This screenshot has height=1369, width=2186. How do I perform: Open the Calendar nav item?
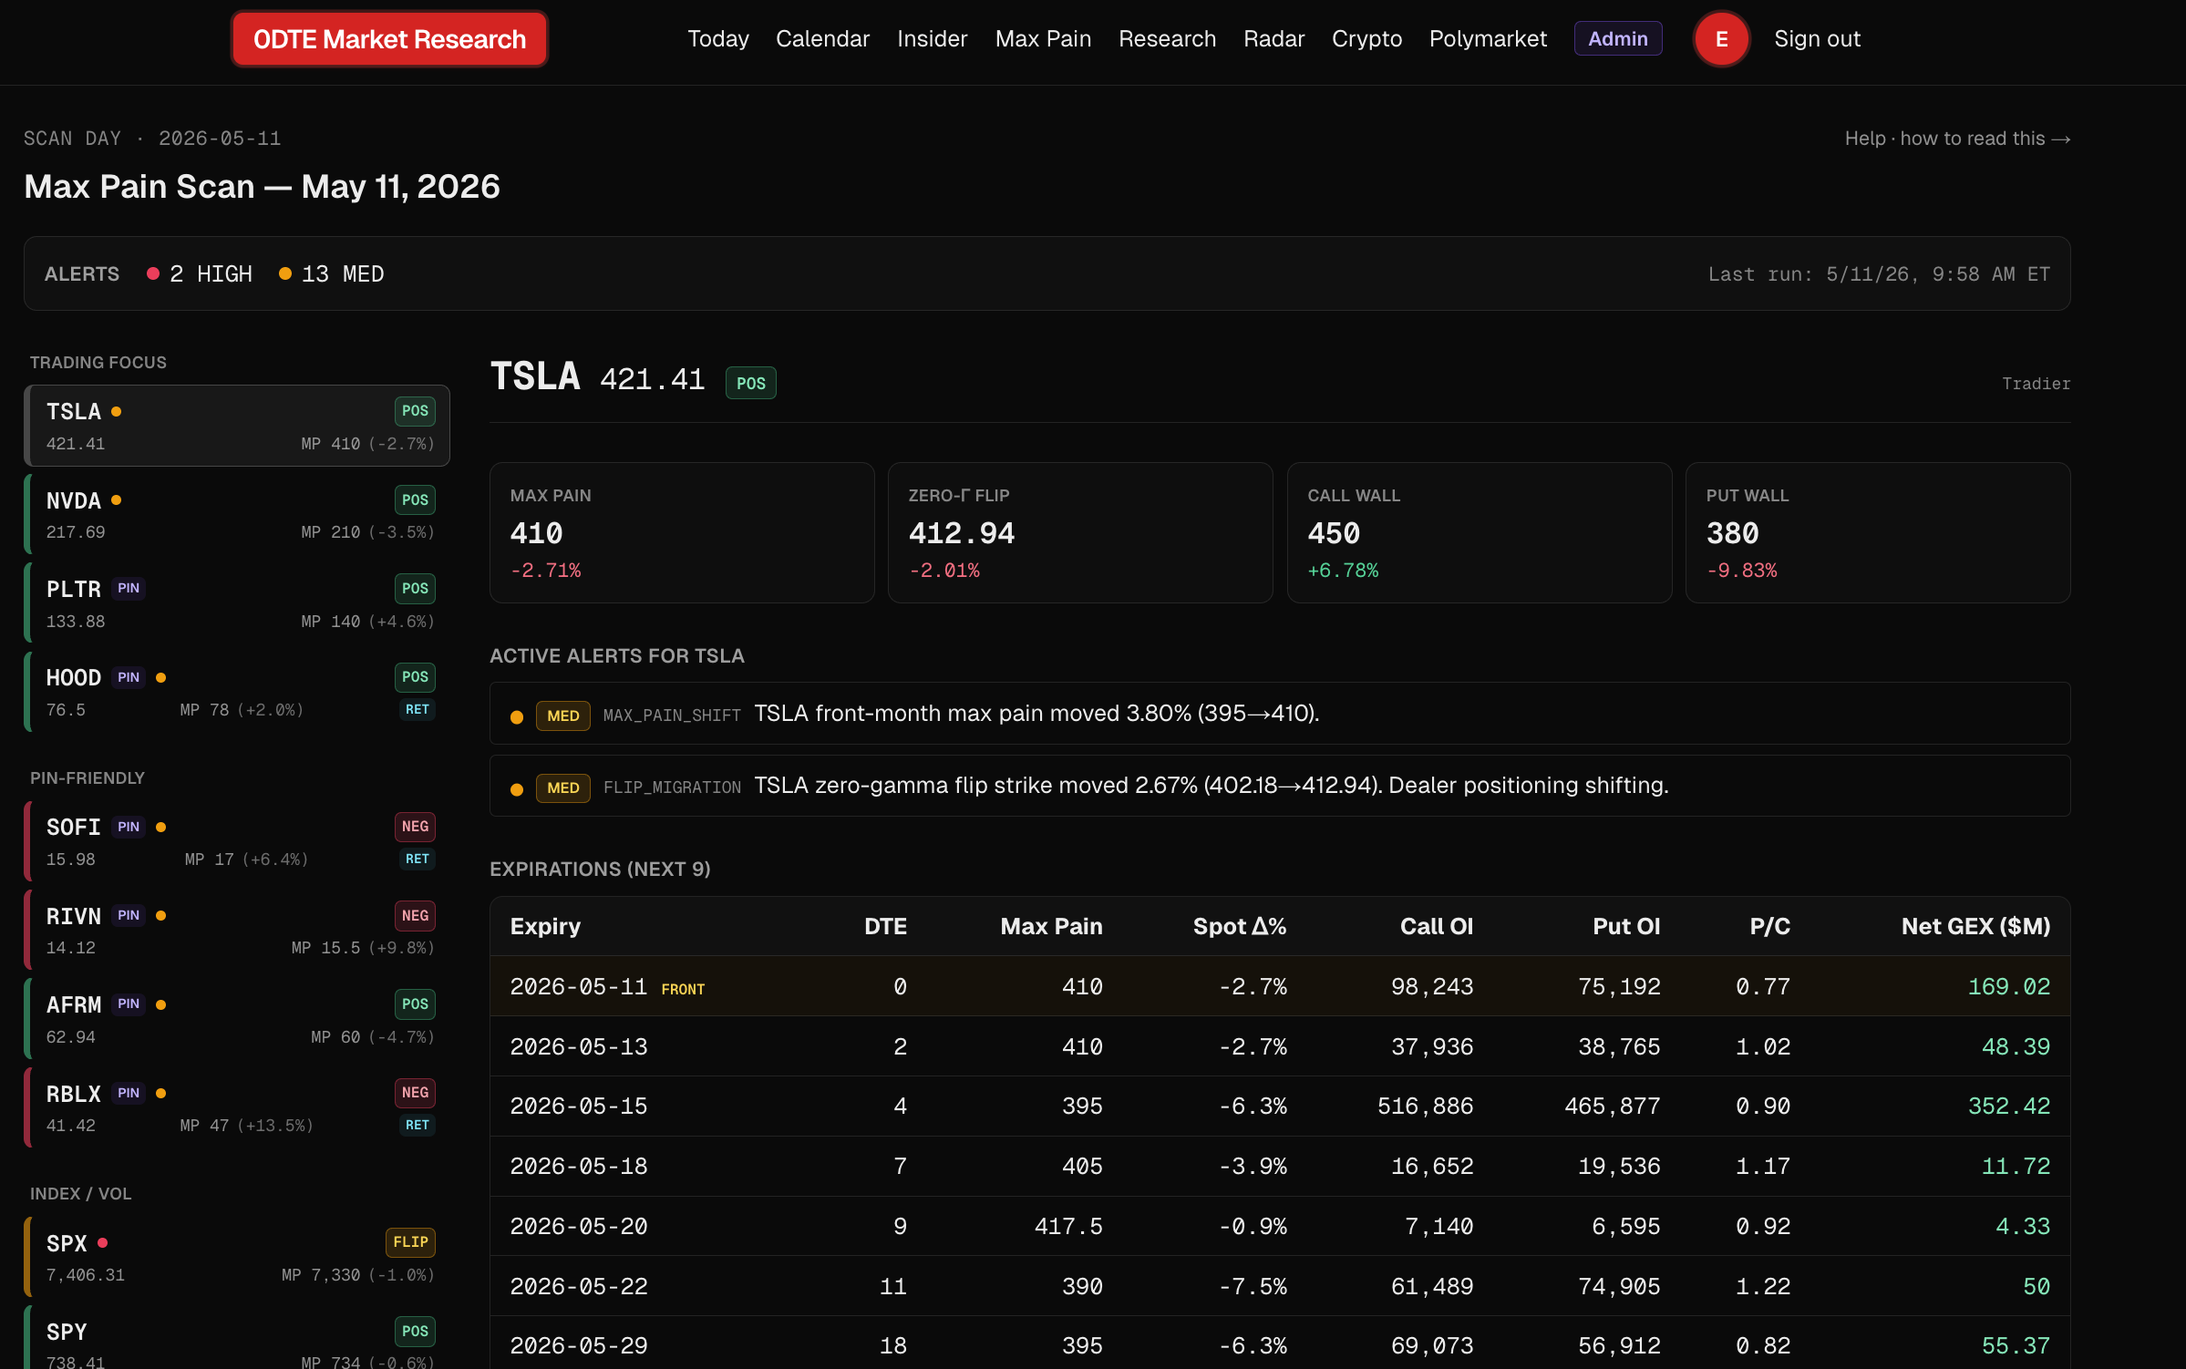click(822, 39)
